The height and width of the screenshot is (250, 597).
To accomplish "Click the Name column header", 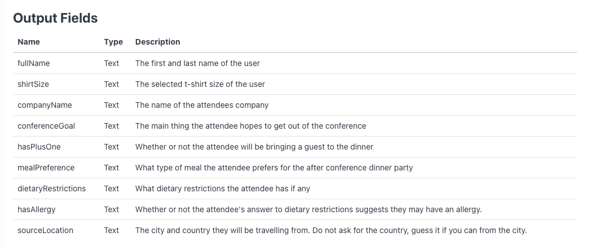I will click(29, 42).
